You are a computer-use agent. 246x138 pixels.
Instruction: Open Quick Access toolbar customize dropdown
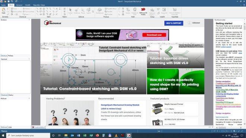tap(21, 1)
